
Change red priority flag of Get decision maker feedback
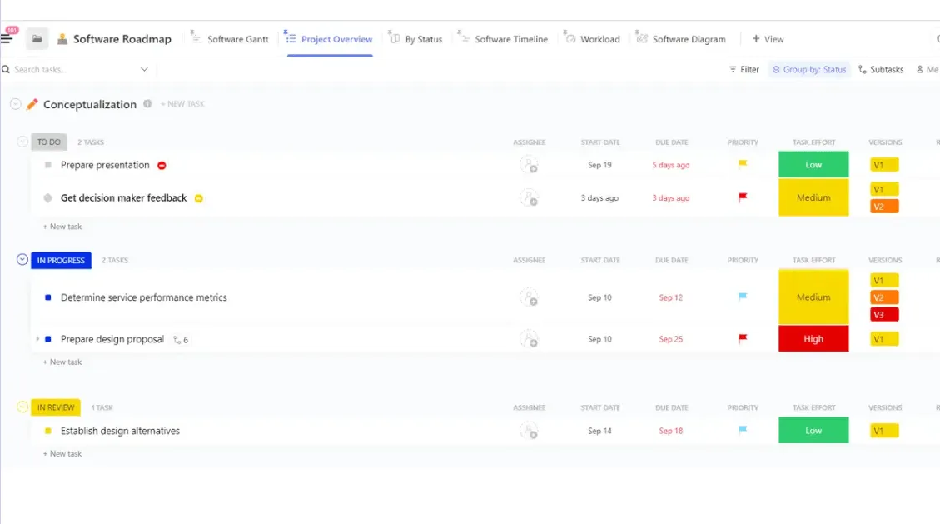point(743,197)
